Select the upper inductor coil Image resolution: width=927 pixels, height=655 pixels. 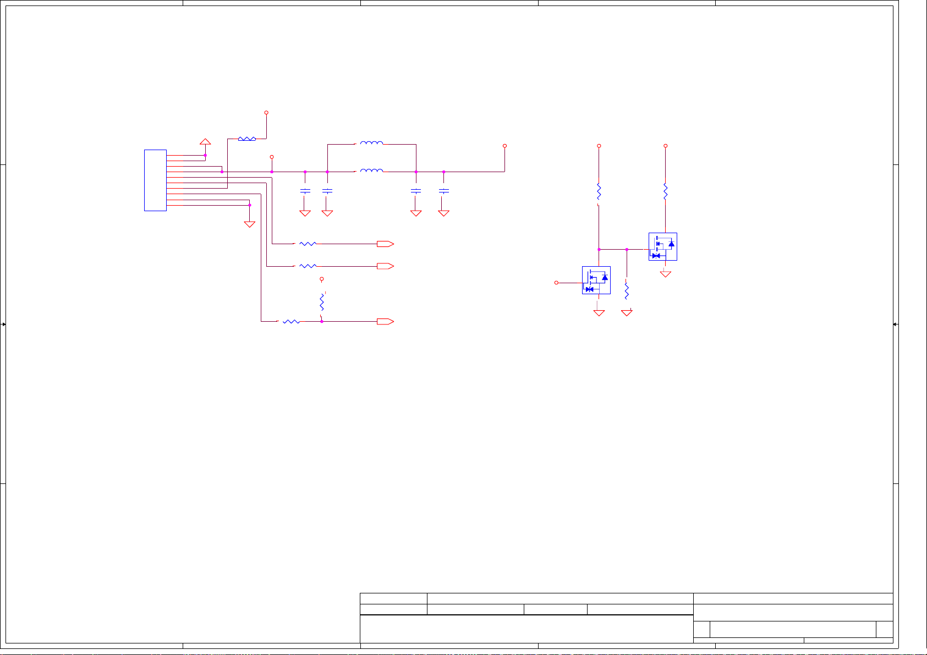pyautogui.click(x=371, y=144)
